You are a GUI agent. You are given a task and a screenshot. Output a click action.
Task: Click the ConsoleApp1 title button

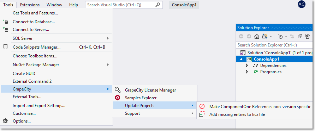pos(184,5)
